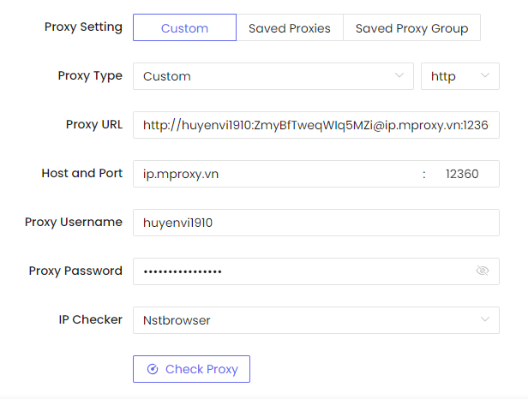Toggle password visibility eye icon

483,271
